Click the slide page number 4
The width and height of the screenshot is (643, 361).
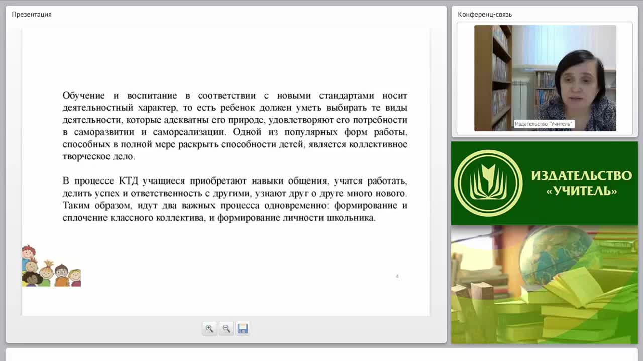[397, 276]
